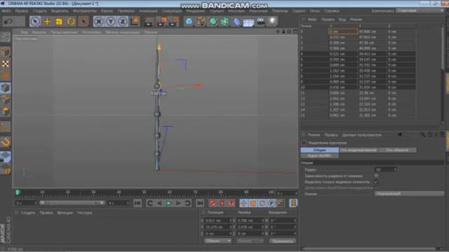Toggle X axis lock
The height and width of the screenshot is (252, 449).
click(x=99, y=22)
